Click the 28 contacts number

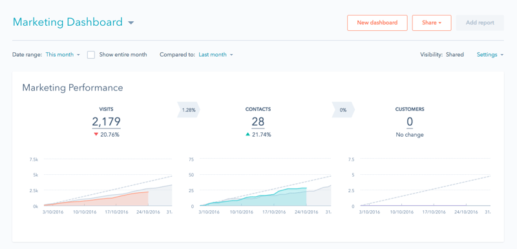[258, 122]
